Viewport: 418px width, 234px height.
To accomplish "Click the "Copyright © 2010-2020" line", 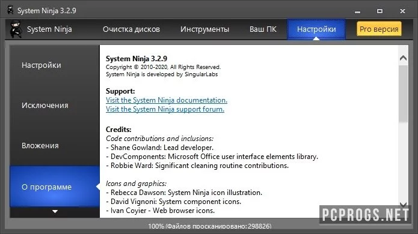I will point(163,67).
